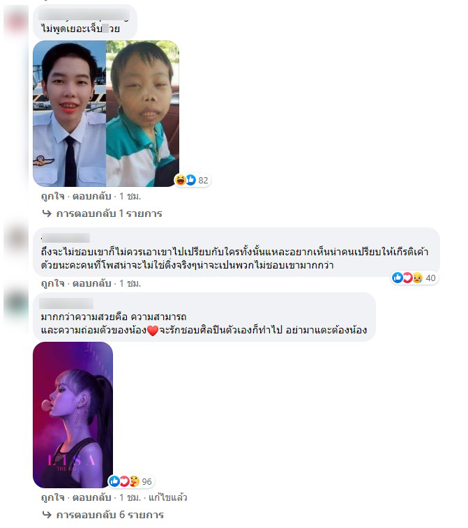Open the two-photo collage image attachment

point(106,114)
